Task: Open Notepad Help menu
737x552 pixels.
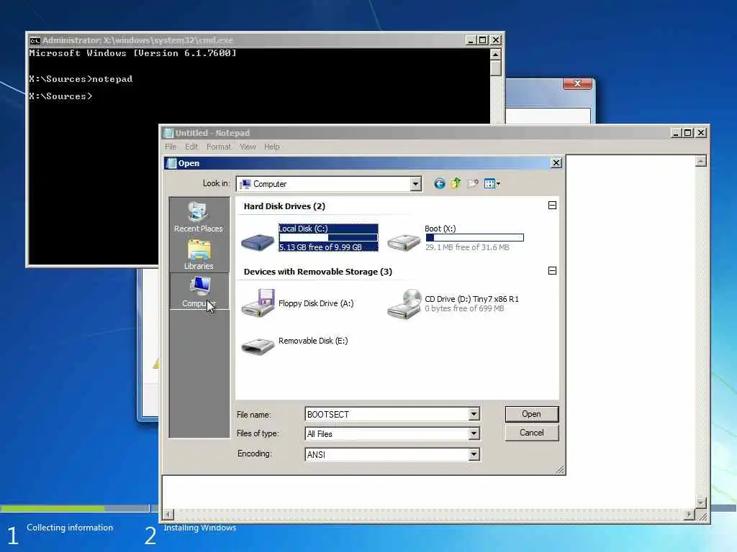Action: 271,147
